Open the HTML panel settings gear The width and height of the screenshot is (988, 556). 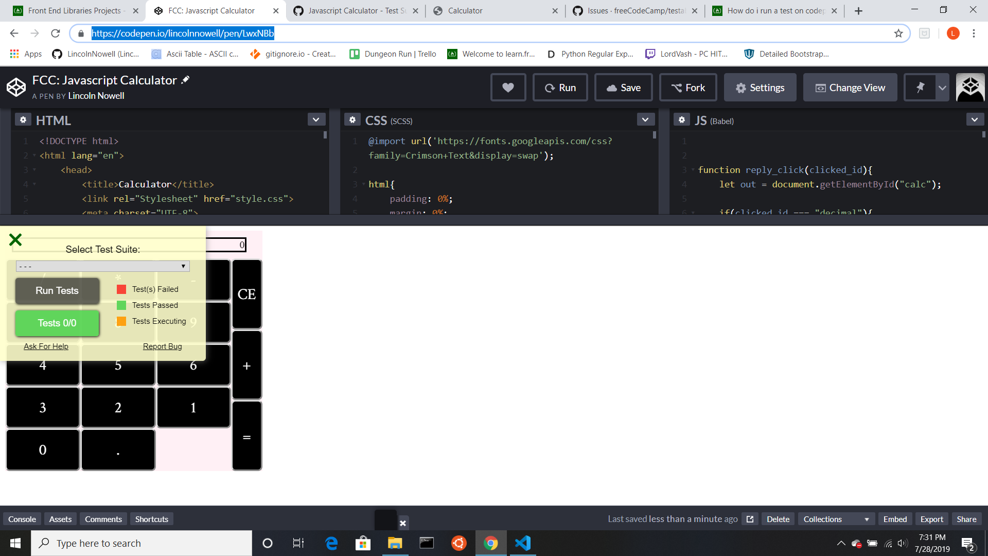[23, 119]
